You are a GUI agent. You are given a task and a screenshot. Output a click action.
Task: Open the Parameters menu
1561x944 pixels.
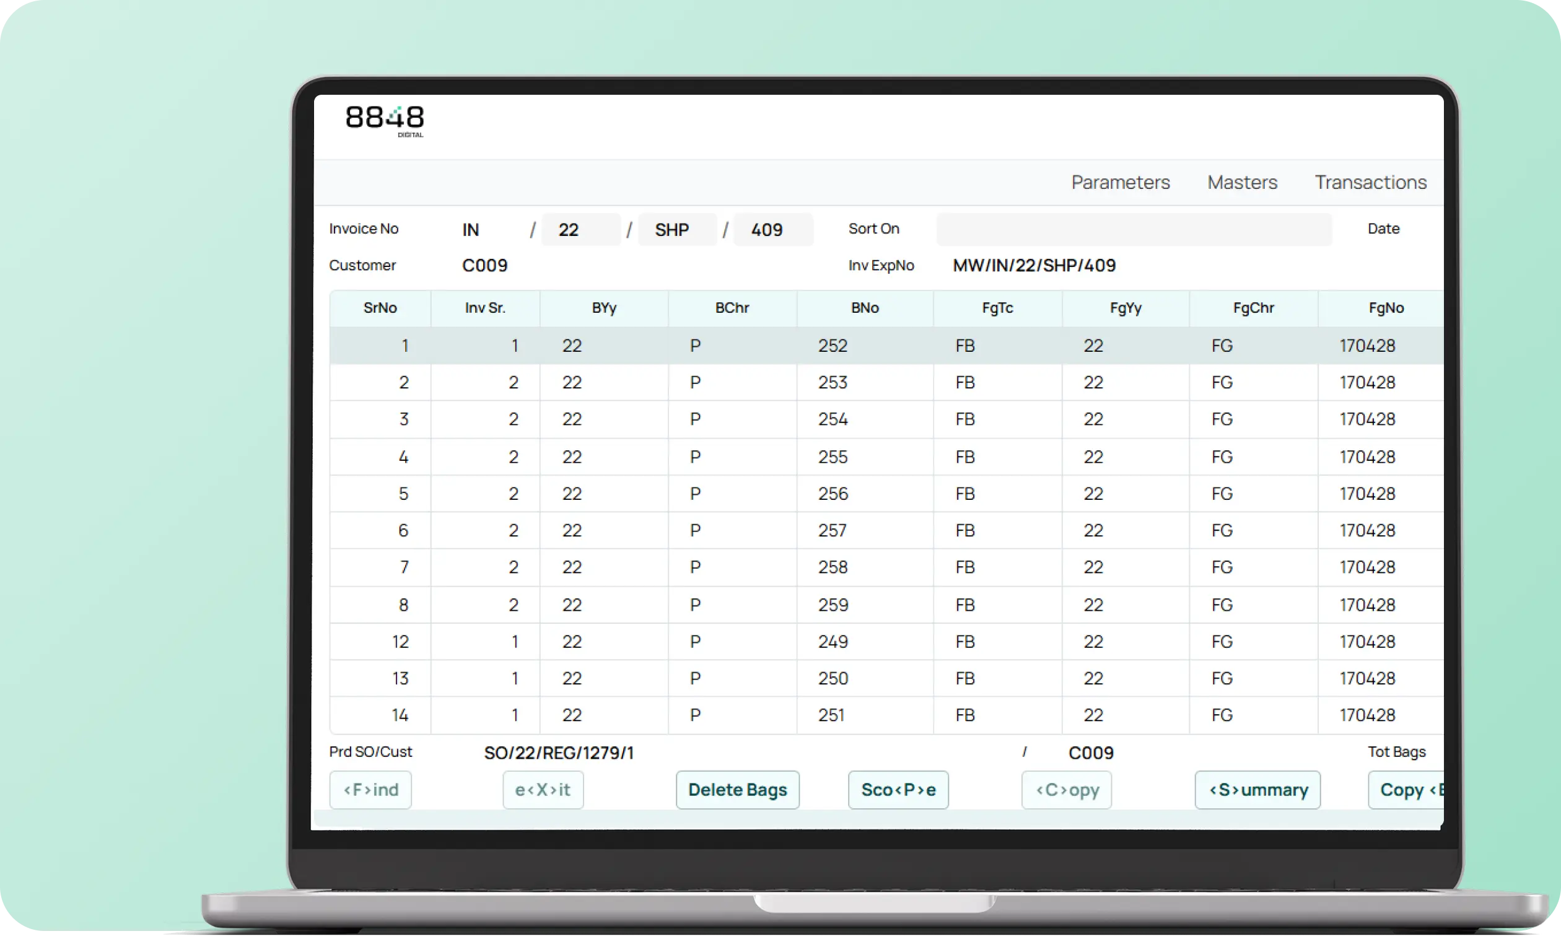pos(1120,183)
